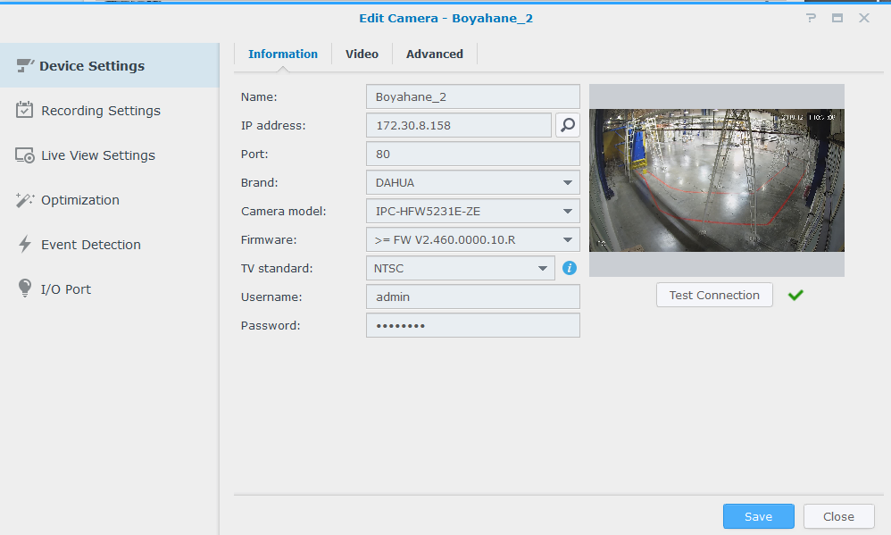
Task: Click the IP address input field
Action: click(x=458, y=126)
